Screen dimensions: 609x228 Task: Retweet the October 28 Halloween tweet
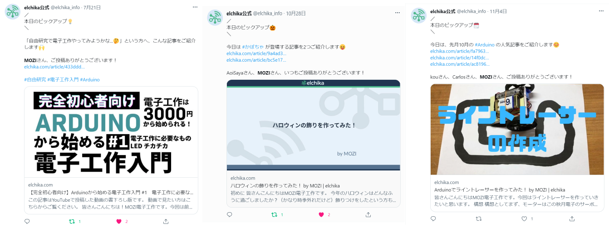point(274,214)
